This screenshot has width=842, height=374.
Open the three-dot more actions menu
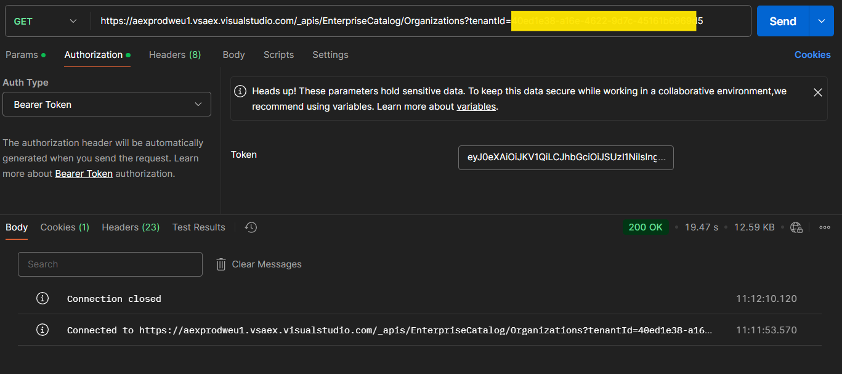coord(825,227)
